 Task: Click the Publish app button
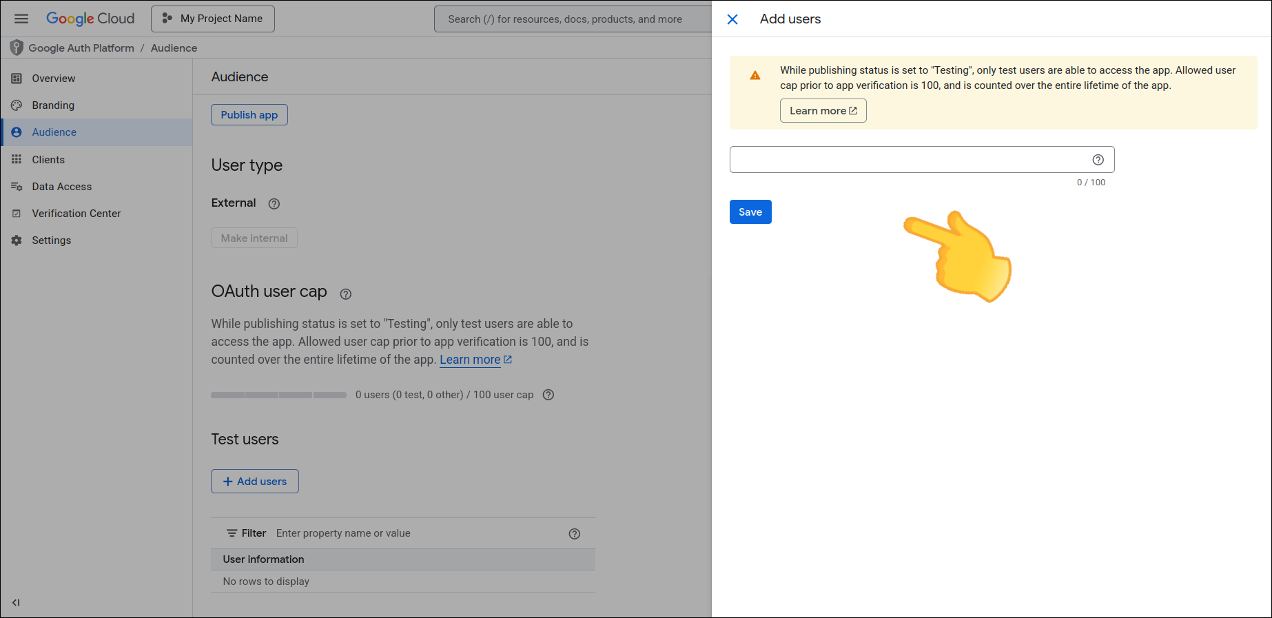click(x=249, y=115)
